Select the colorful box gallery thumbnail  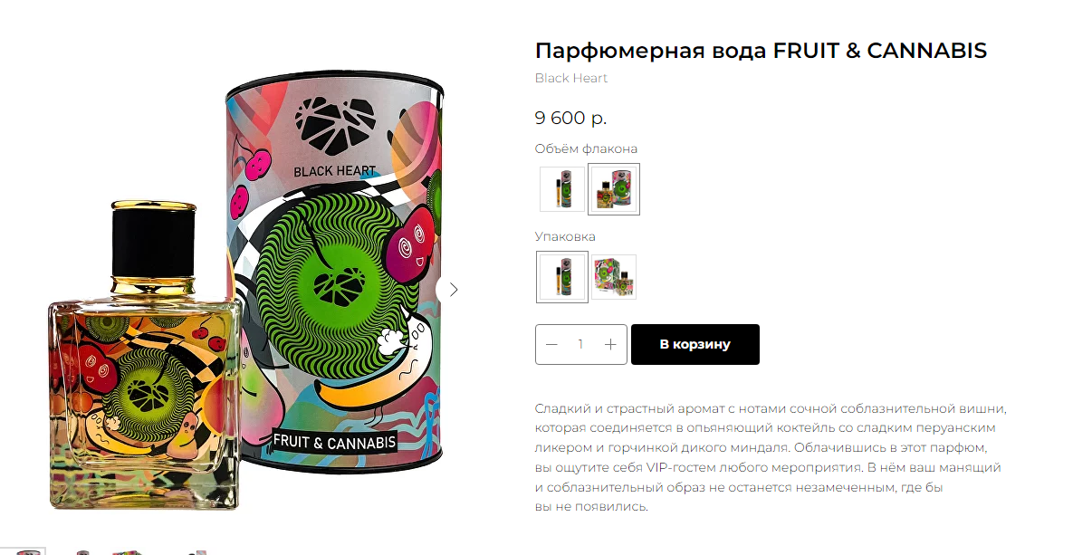127,551
